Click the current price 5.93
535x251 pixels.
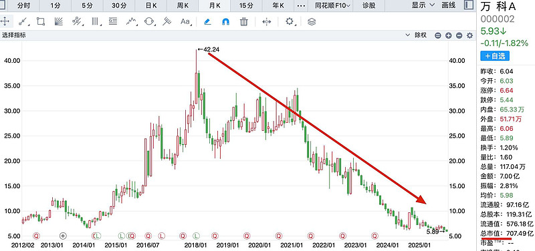(x=494, y=31)
